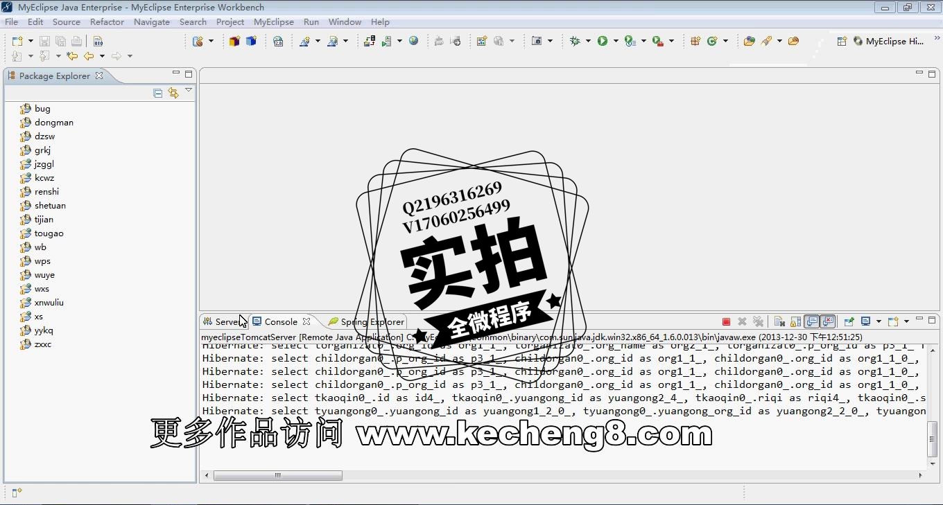Screen dimensions: 943x505
Task: Open the Project menu
Action: coord(230,21)
